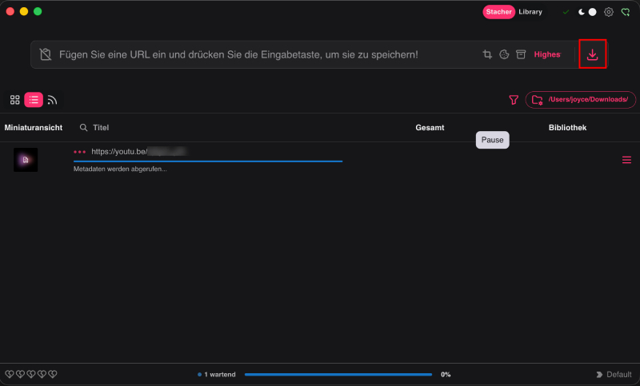
Task: Toggle dark and light mode switch
Action: (587, 12)
